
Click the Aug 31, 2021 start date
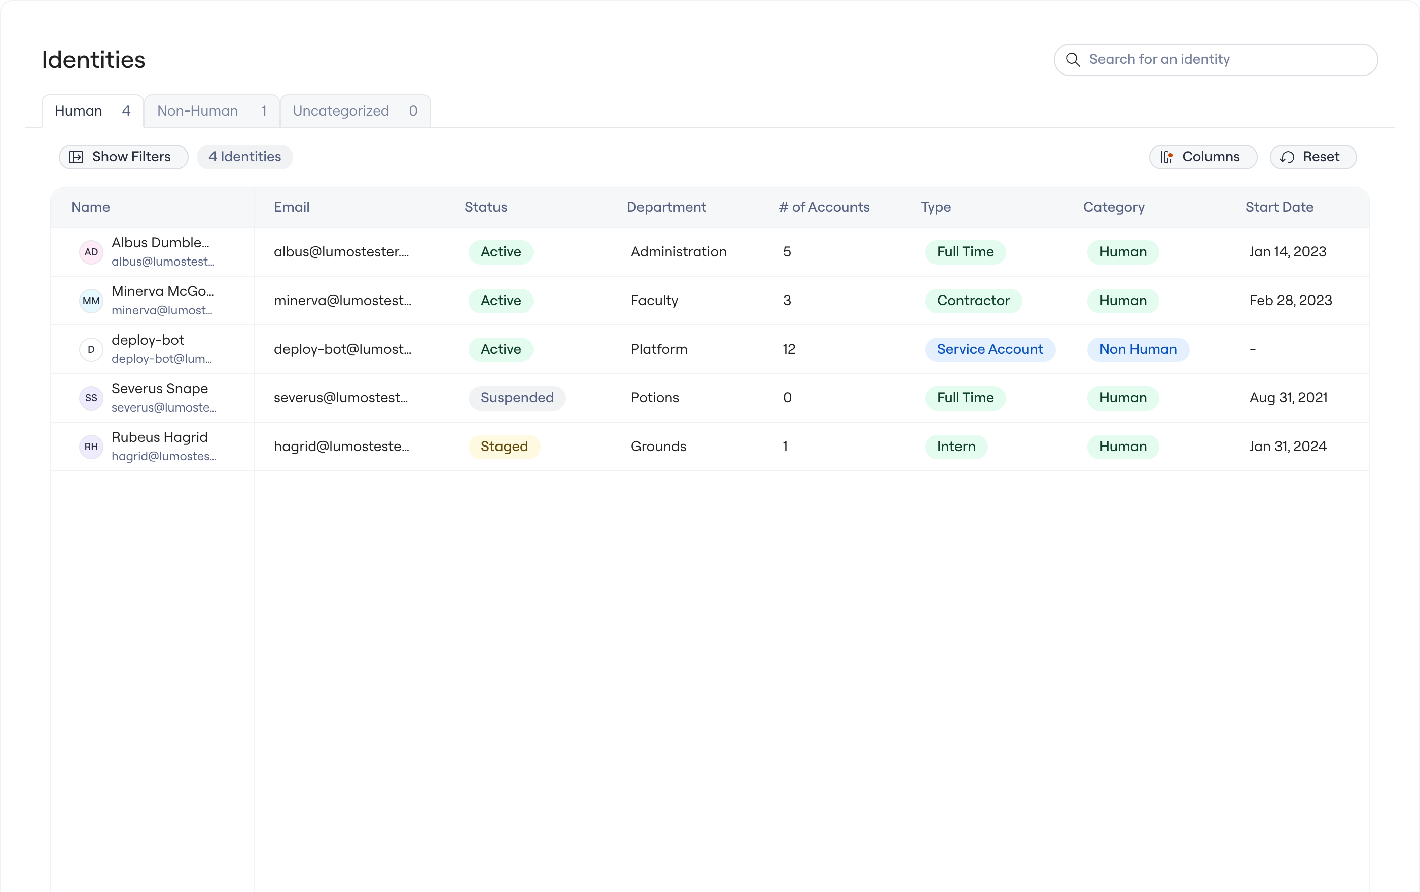[1288, 398]
